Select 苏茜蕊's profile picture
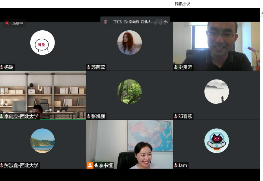Viewport: 263px width, 181px height. pyautogui.click(x=129, y=43)
